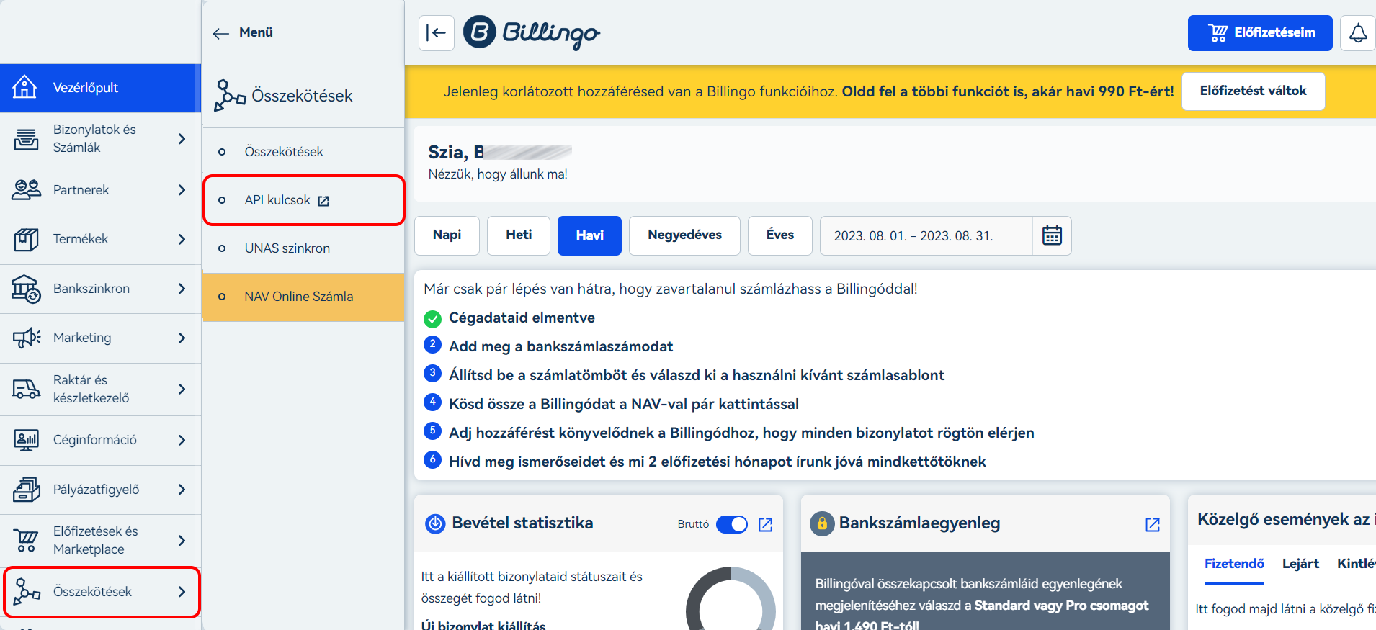Click the Vezérlőpult menu label
This screenshot has height=630, width=1376.
(x=86, y=88)
